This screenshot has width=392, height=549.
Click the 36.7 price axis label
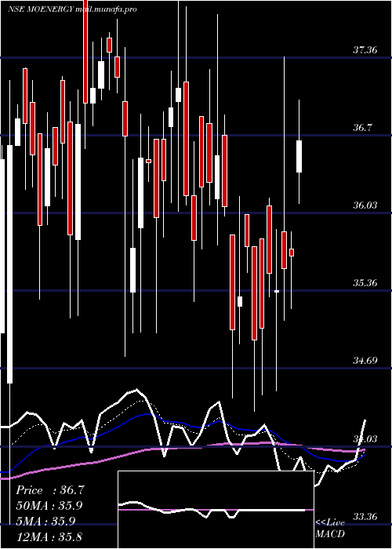[x=362, y=128]
